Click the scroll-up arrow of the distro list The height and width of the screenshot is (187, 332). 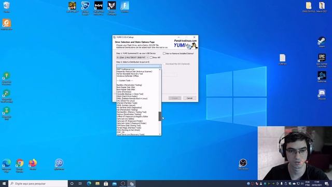pos(160,70)
